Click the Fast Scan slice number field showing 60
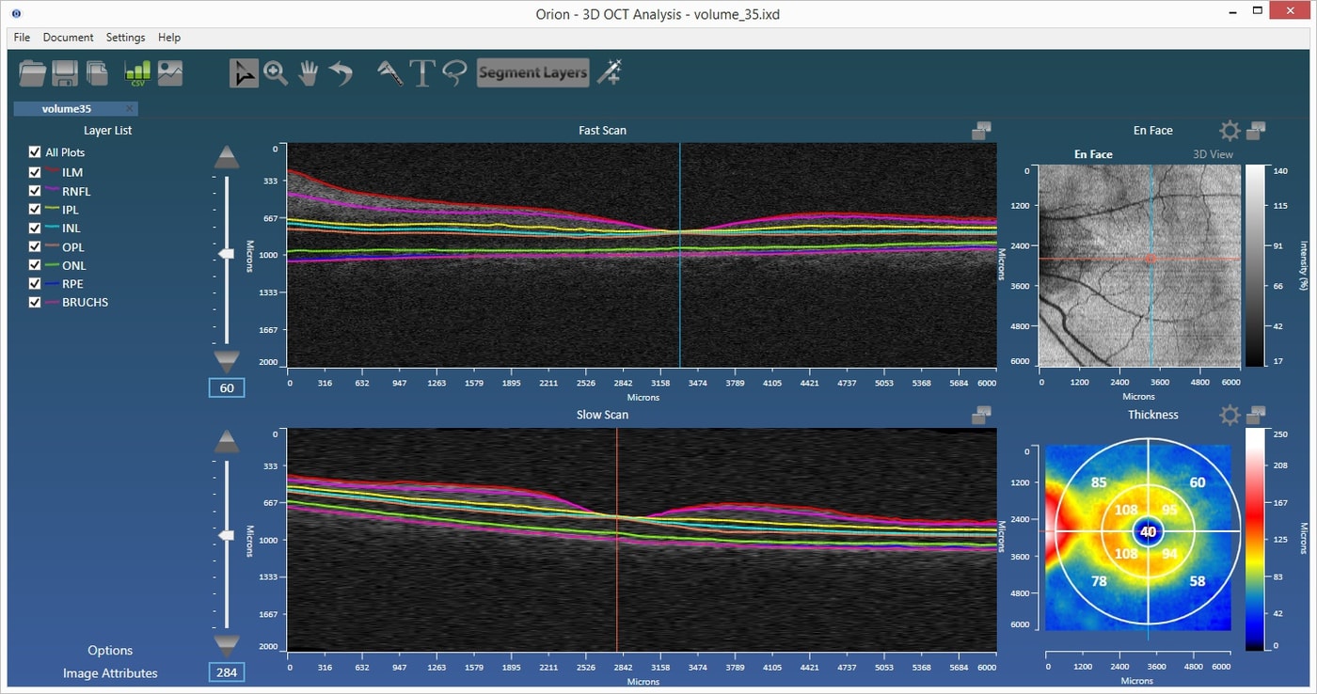The height and width of the screenshot is (694, 1317). 227,387
